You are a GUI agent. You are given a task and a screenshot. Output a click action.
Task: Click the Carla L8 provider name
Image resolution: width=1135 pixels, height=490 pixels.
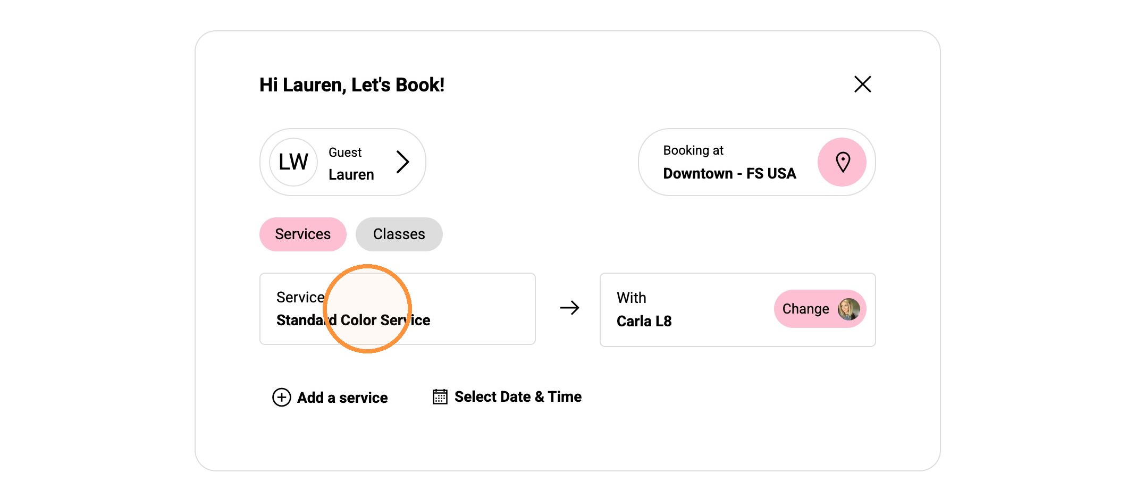pyautogui.click(x=644, y=321)
